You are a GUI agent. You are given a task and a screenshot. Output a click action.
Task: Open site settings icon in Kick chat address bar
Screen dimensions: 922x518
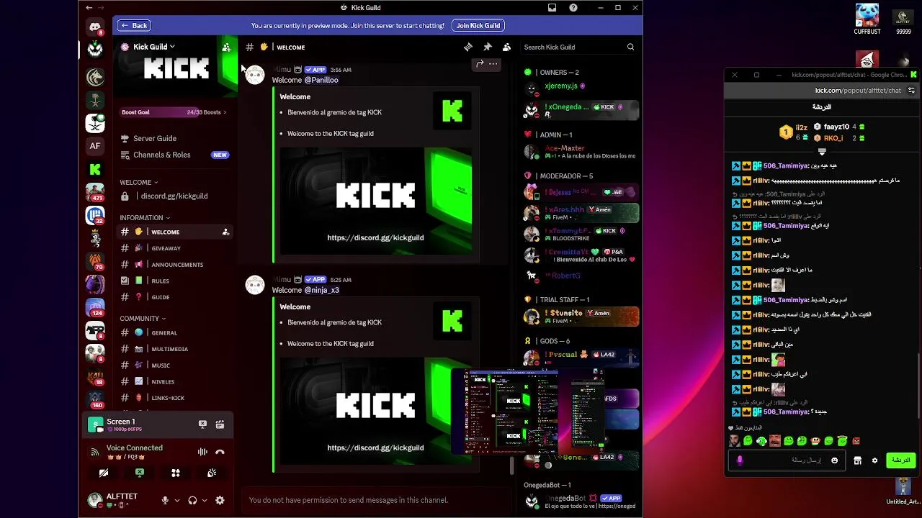pos(911,91)
